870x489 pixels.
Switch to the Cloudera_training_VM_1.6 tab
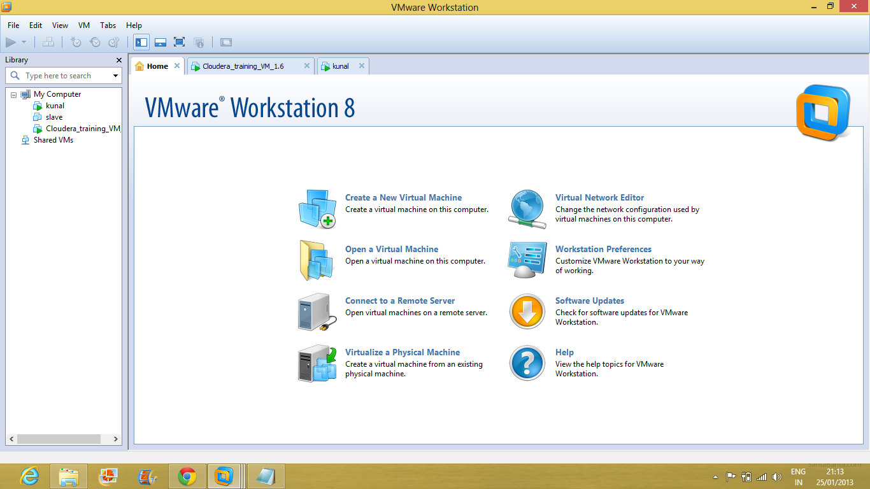[243, 66]
